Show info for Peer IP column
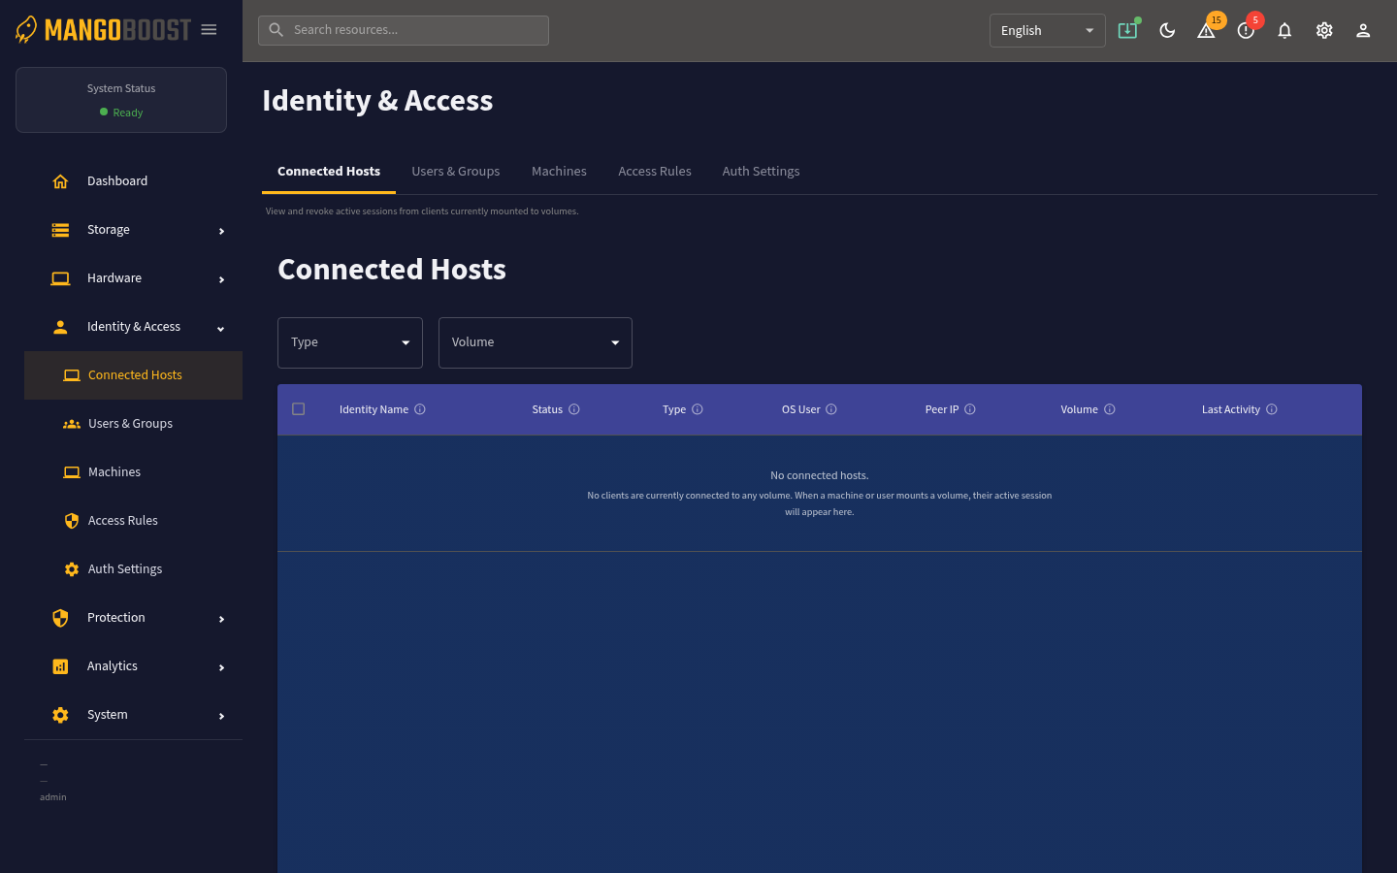The width and height of the screenshot is (1397, 873). click(970, 409)
